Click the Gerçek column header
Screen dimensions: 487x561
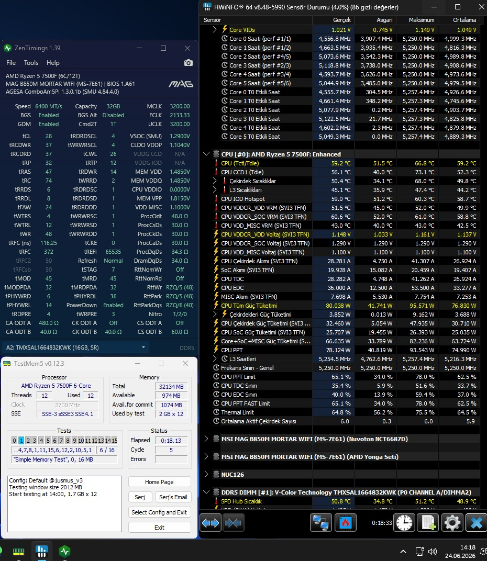coord(334,20)
